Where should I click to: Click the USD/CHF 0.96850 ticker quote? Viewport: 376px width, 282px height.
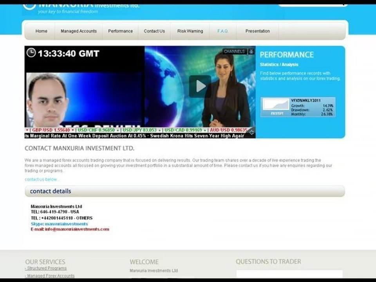pyautogui.click(x=96, y=130)
